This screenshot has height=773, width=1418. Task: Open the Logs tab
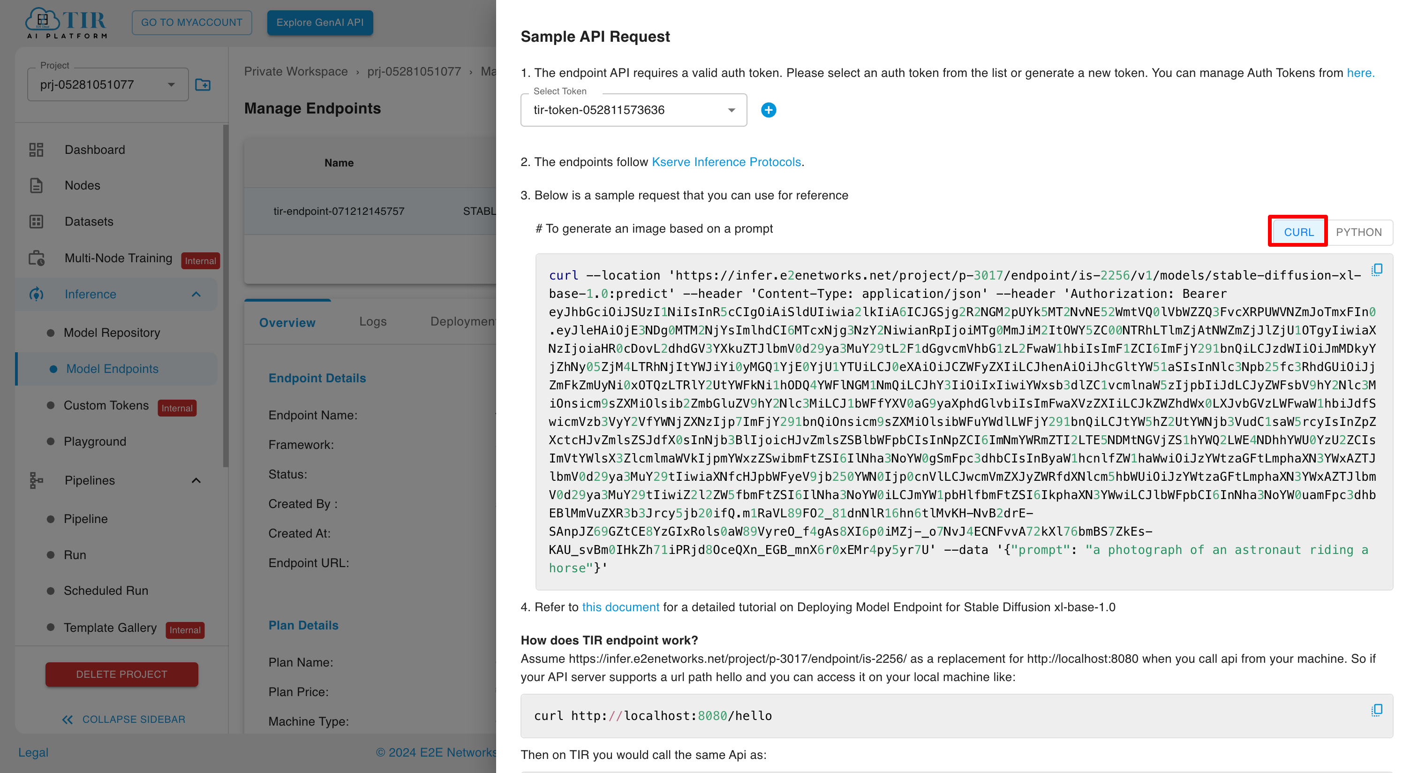pyautogui.click(x=373, y=321)
